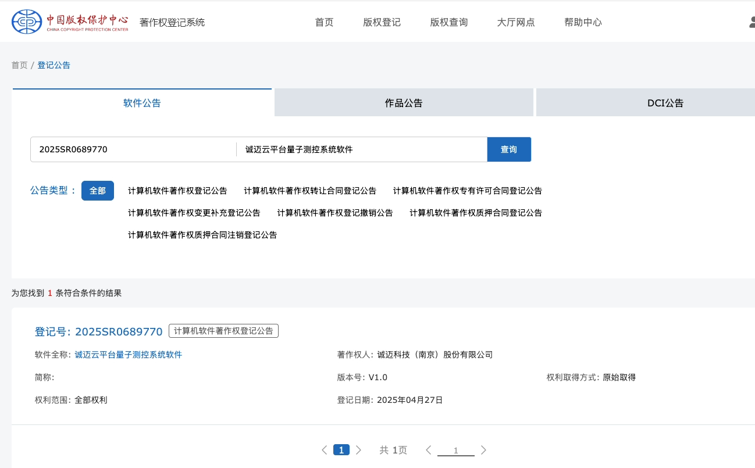Screen dimensions: 755x468
Task: Click 登记公告 breadcrumb
Action: click(x=54, y=65)
